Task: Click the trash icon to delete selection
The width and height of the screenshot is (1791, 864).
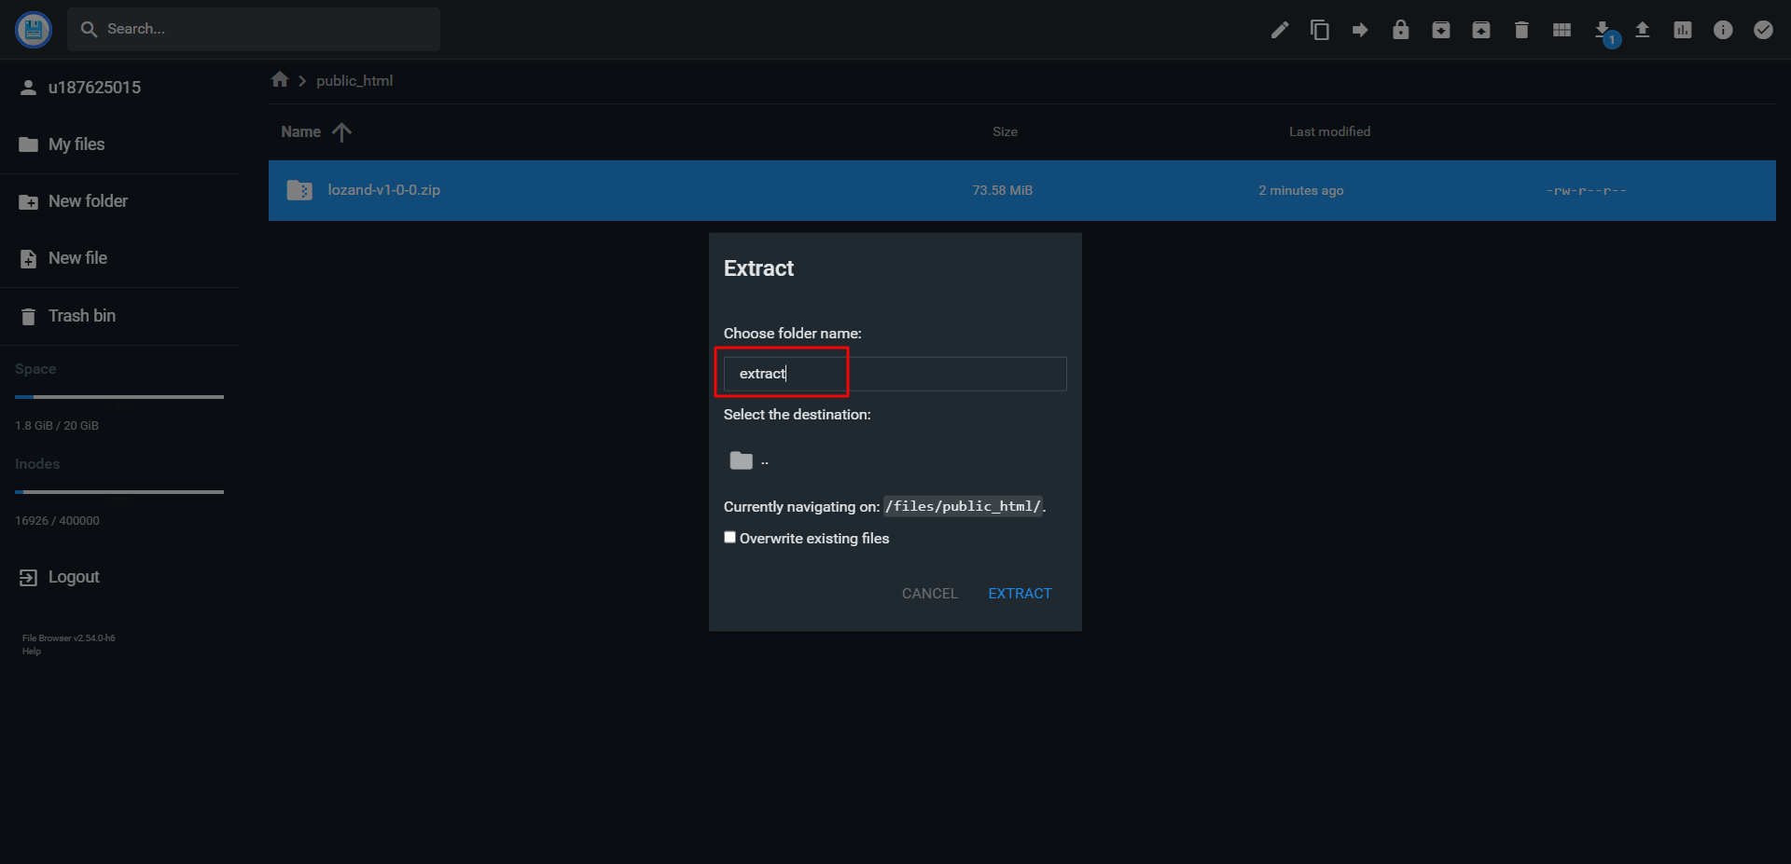Action: coord(1521,29)
